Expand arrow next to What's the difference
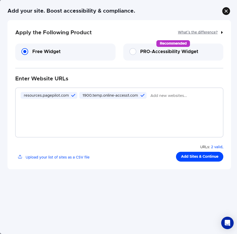This screenshot has width=237, height=234. [222, 32]
